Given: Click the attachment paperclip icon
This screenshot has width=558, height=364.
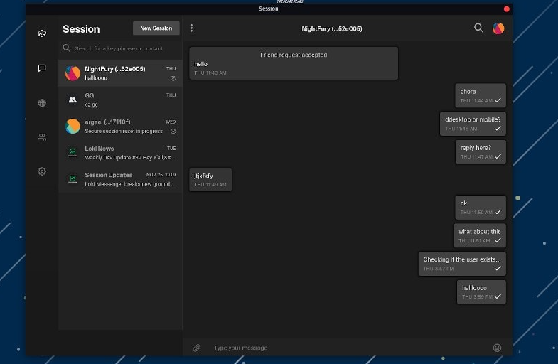Looking at the screenshot, I should [x=196, y=348].
